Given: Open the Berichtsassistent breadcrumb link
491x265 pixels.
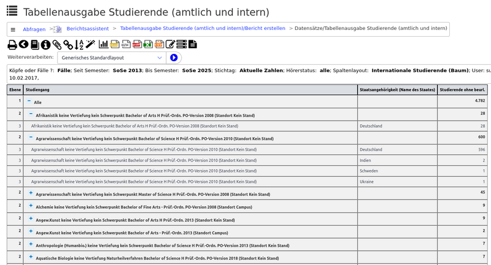Looking at the screenshot, I should [87, 29].
